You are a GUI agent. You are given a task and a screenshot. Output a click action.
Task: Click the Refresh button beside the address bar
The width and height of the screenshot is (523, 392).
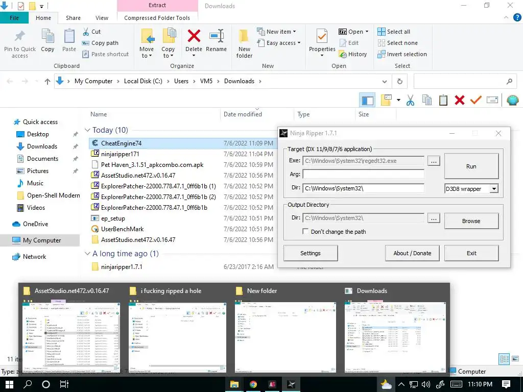pos(399,81)
